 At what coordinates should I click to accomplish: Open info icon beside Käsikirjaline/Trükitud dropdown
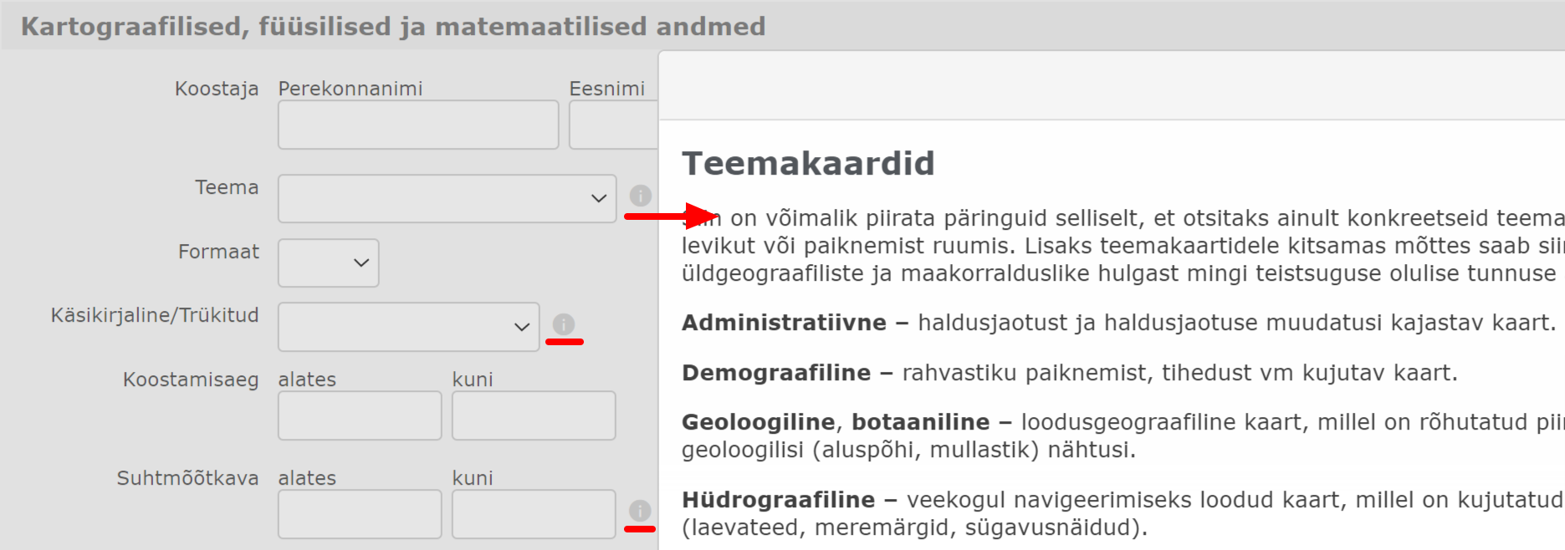point(564,324)
